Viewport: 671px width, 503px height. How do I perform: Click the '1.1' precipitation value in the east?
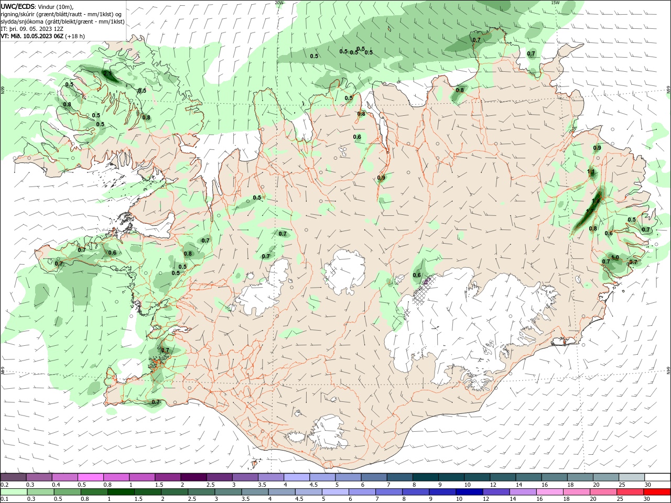point(591,171)
